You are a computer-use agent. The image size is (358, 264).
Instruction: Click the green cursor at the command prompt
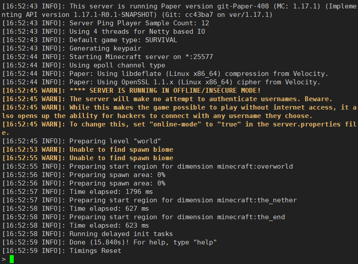[12, 259]
